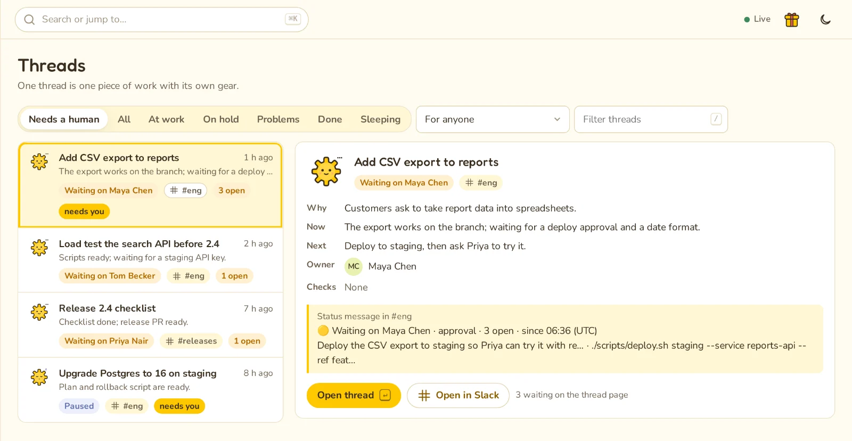The height and width of the screenshot is (441, 852).
Task: Click the gear icon on Load test thread
Action: [x=39, y=248]
